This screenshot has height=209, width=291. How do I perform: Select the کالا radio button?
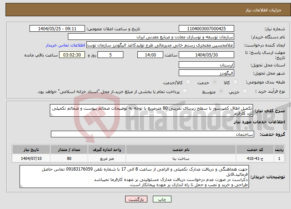235,82
